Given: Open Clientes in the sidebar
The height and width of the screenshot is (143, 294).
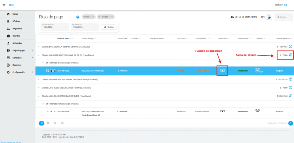Looking at the screenshot, I should tap(16, 36).
